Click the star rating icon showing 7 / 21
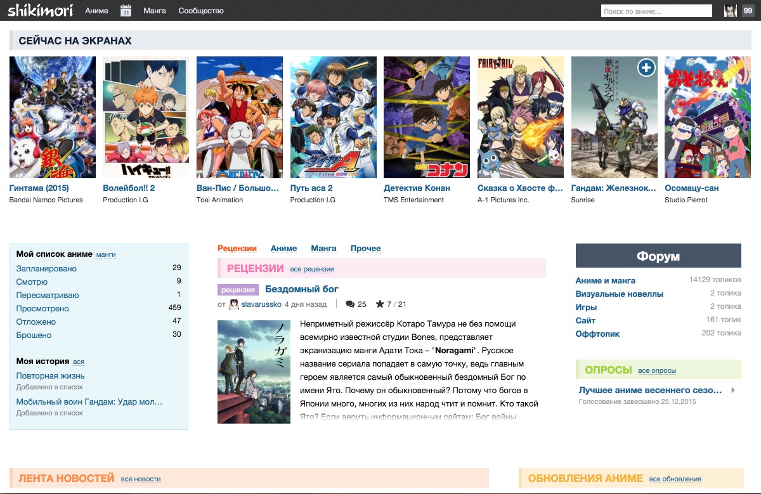The image size is (761, 494). [x=380, y=304]
